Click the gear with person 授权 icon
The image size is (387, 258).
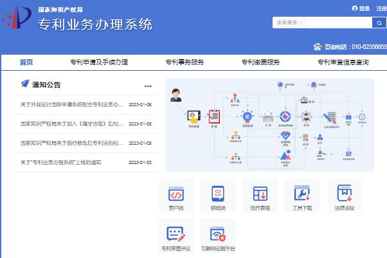306,116
